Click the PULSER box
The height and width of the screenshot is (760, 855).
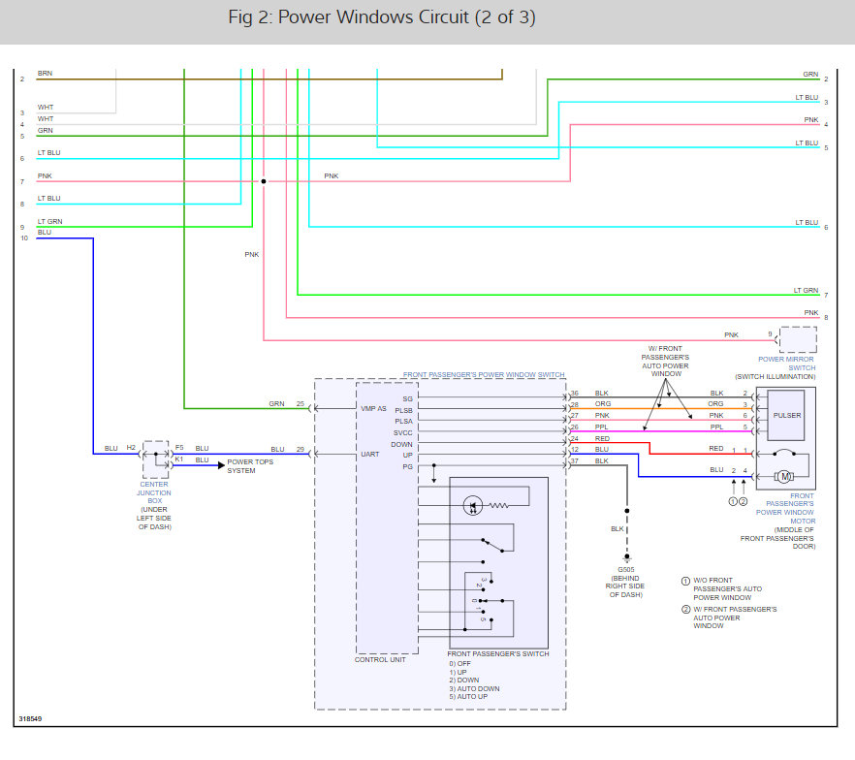pyautogui.click(x=786, y=416)
